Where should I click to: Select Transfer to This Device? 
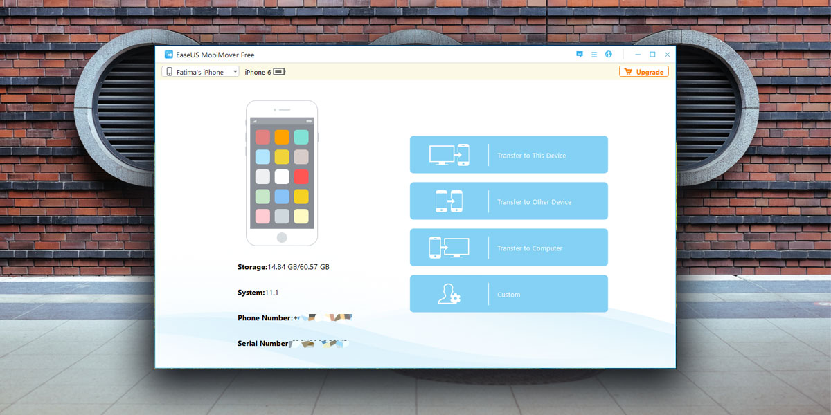[509, 154]
